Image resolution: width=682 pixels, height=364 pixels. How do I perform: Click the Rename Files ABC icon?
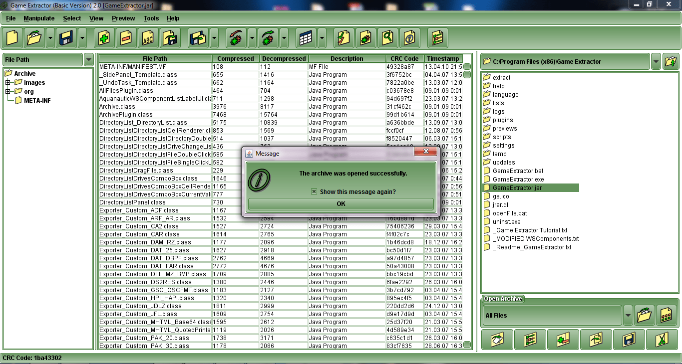148,37
